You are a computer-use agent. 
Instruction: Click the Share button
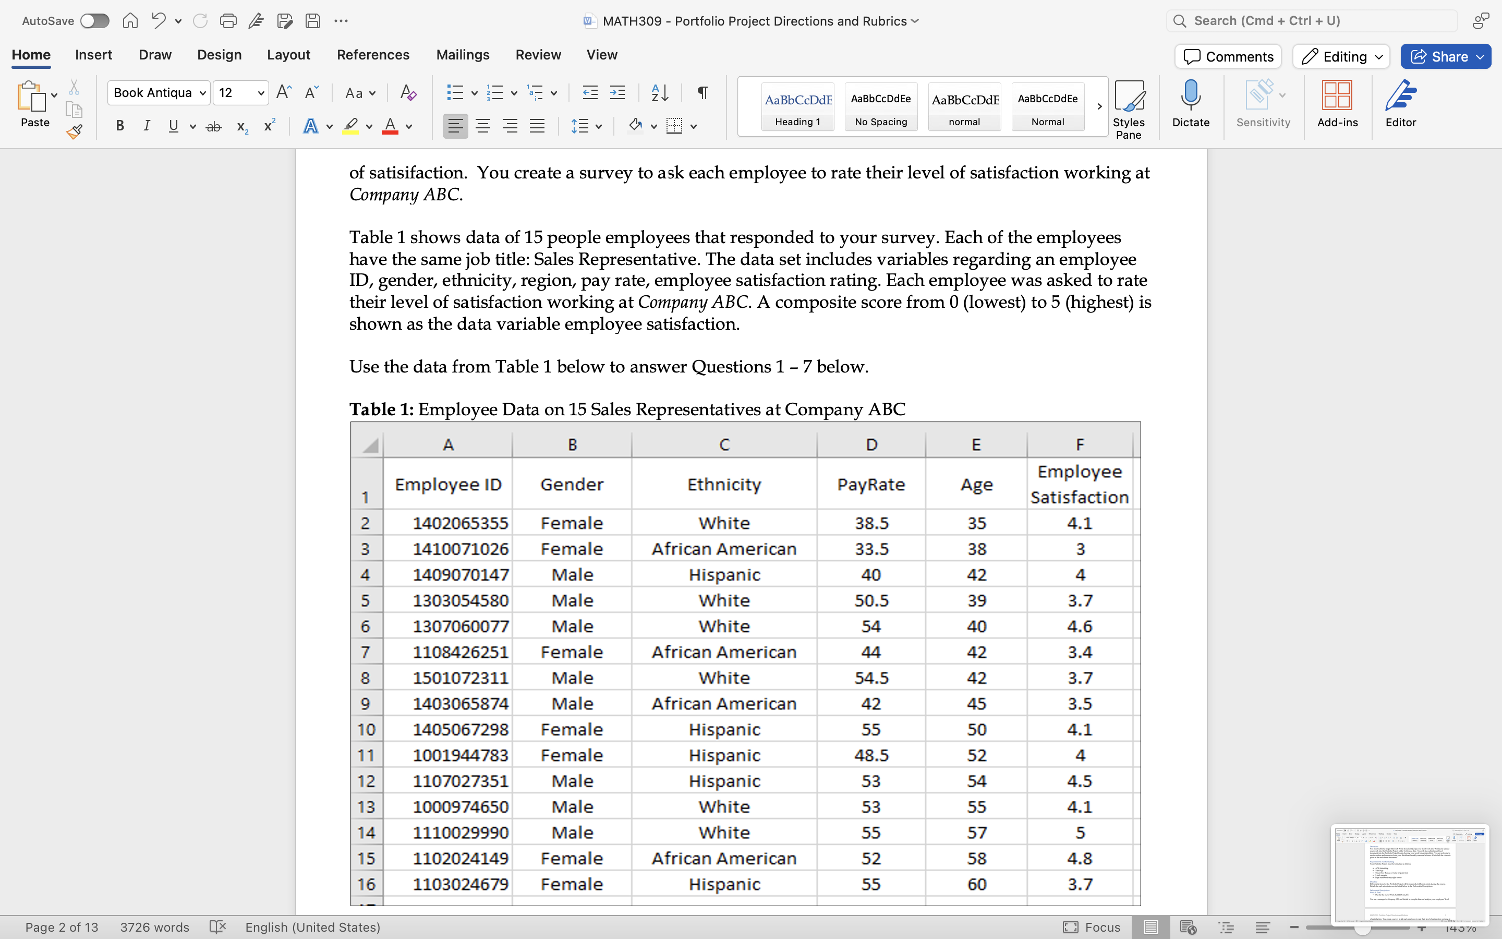pyautogui.click(x=1446, y=56)
